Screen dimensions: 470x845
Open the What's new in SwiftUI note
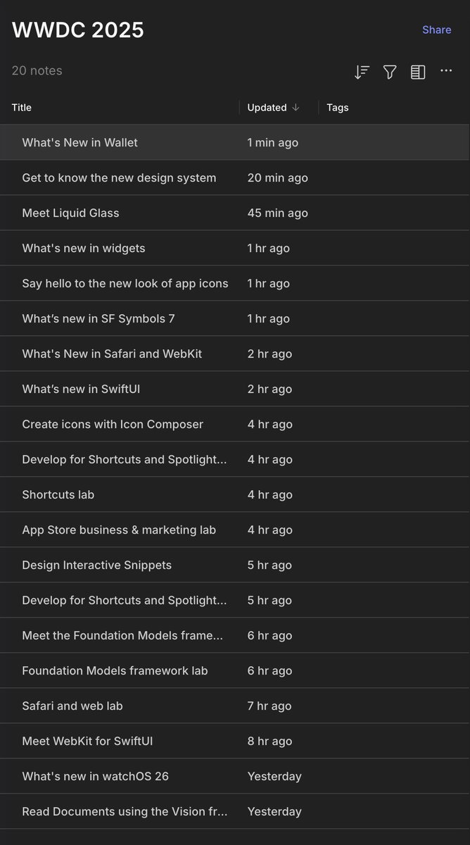pos(235,389)
